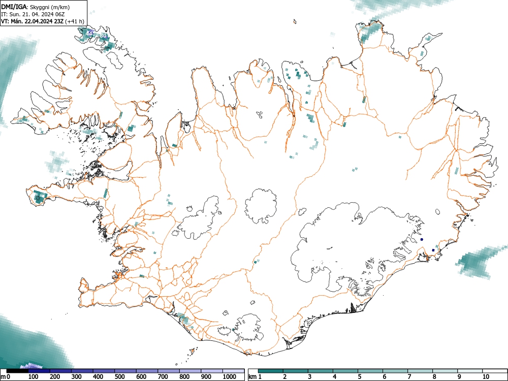Select the 3–4 km teal legend swatch

pos(321,371)
